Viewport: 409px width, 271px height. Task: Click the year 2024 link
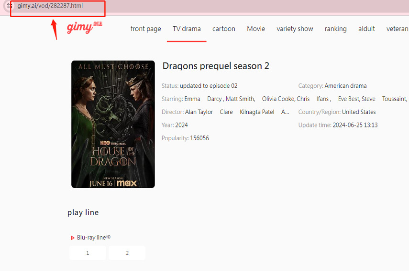pyautogui.click(x=181, y=125)
